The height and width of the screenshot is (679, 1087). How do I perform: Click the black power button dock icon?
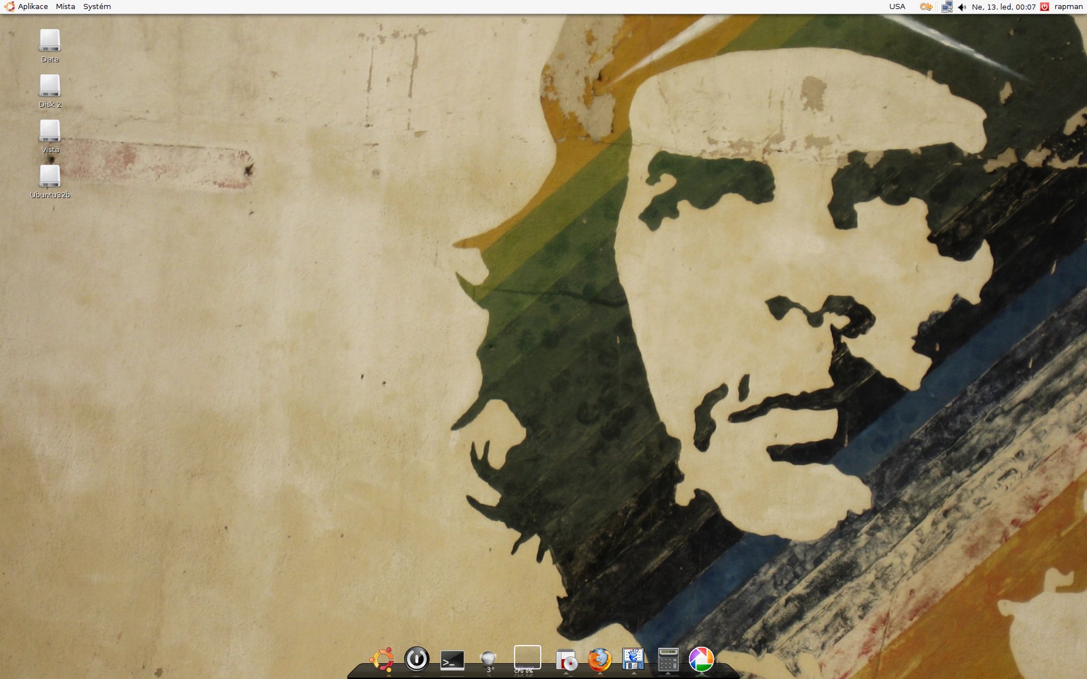pos(417,659)
